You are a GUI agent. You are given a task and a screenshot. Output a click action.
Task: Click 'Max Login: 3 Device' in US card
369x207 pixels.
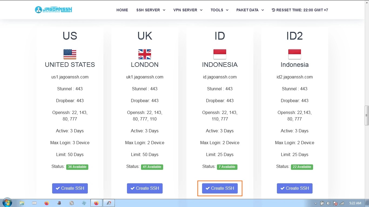[70, 143]
